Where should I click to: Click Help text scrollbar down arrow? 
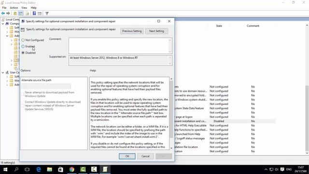tap(171, 148)
